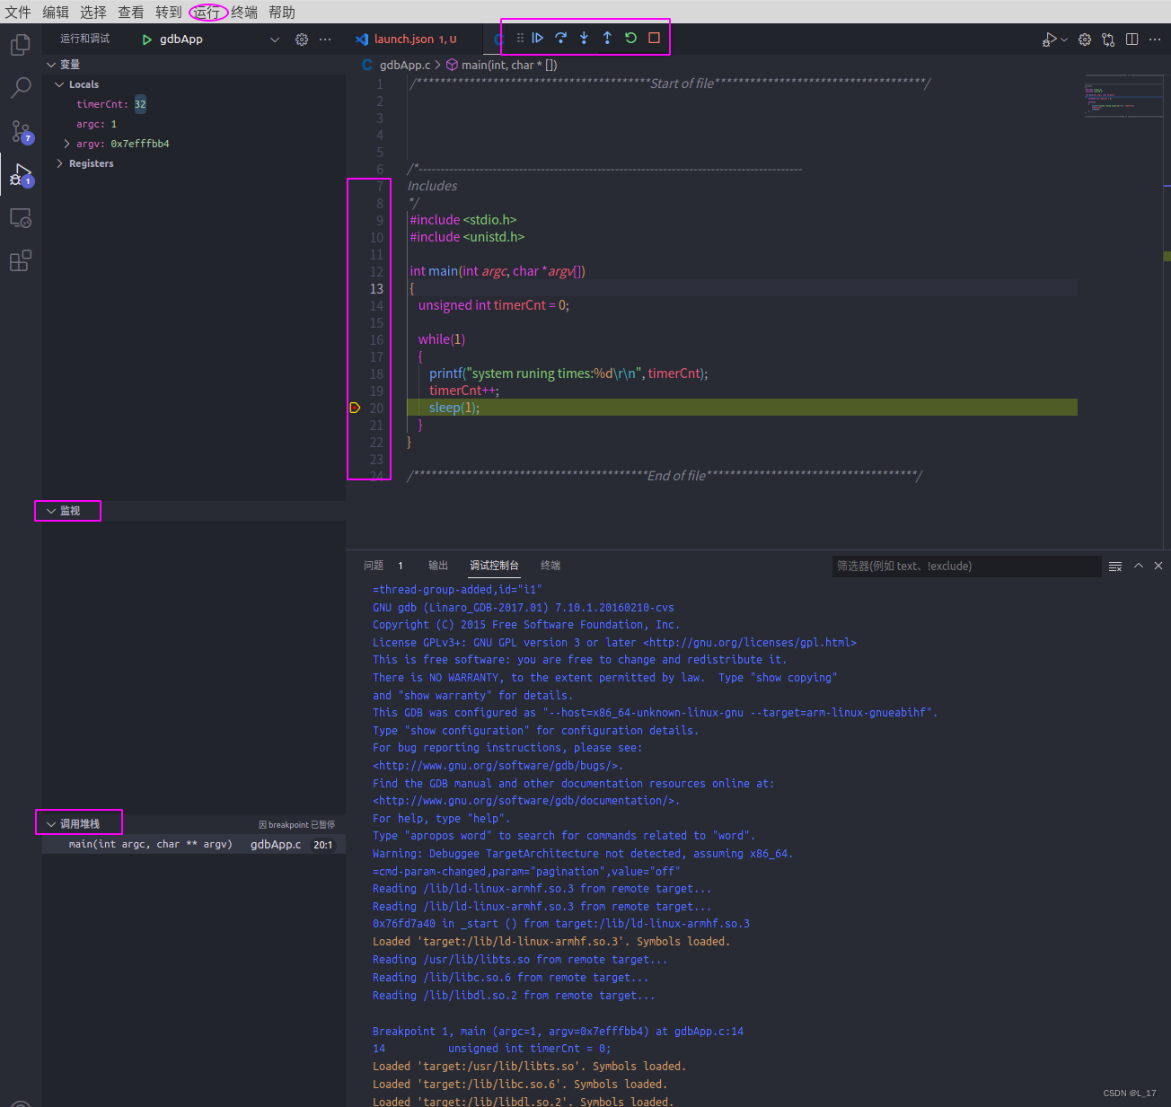Image resolution: width=1171 pixels, height=1107 pixels.
Task: Click the debug console filter input
Action: tap(966, 566)
